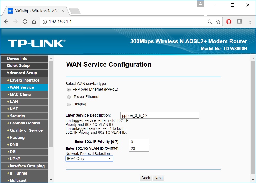Click main page scrollbar up arrow
The image size is (256, 183).
(x=253, y=59)
